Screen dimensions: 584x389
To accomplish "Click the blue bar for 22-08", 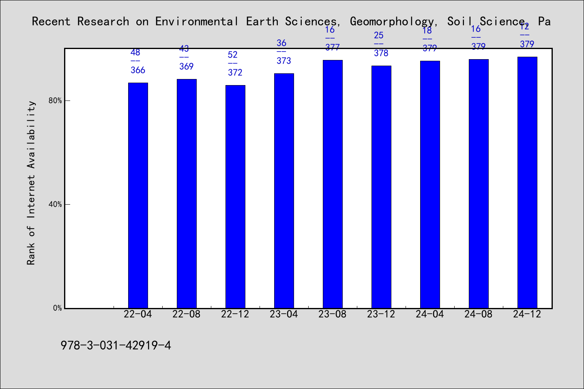I will 187,194.
